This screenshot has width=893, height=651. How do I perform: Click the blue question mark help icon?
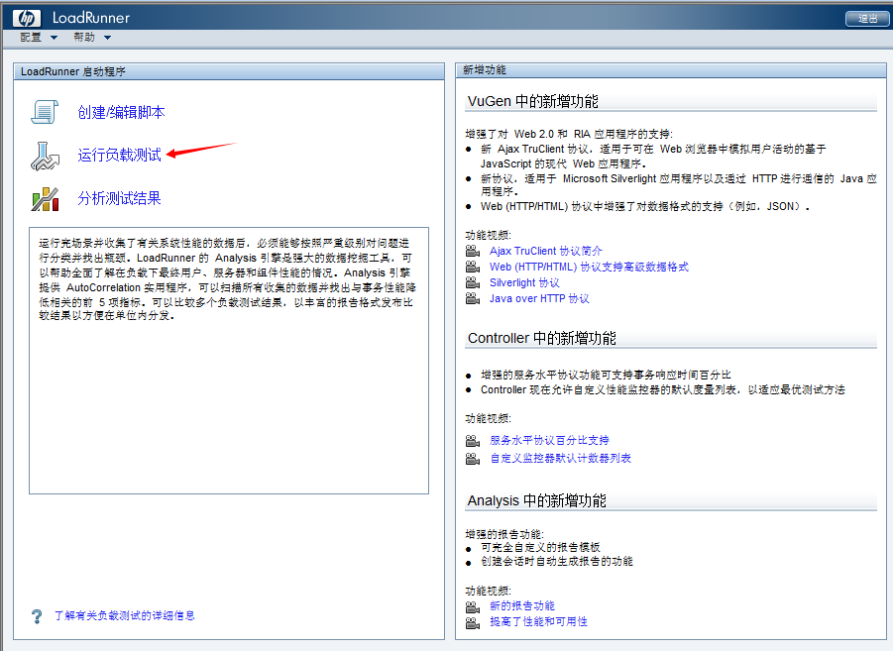[x=37, y=616]
